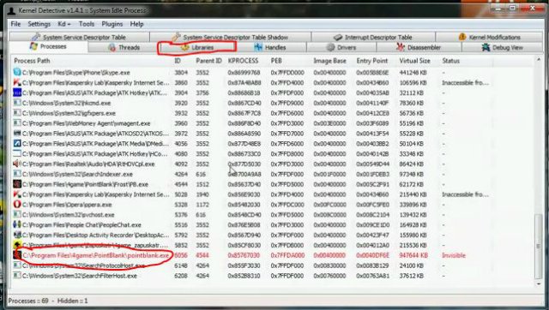Image resolution: width=549 pixels, height=310 pixels.
Task: Select the Processes tab
Action: point(48,46)
